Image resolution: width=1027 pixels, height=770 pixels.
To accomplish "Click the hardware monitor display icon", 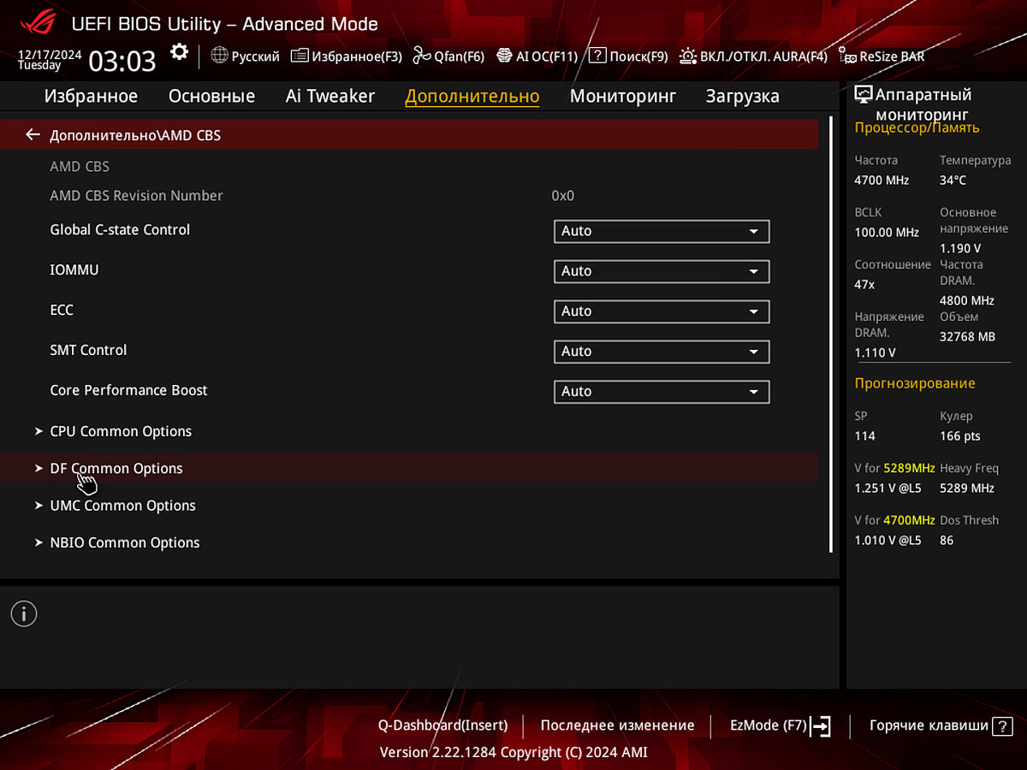I will (864, 95).
